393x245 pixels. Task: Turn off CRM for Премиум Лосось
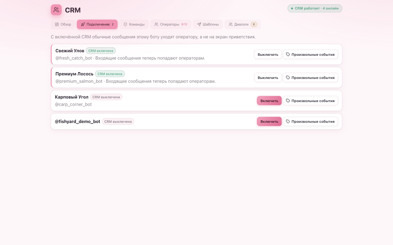[268, 78]
